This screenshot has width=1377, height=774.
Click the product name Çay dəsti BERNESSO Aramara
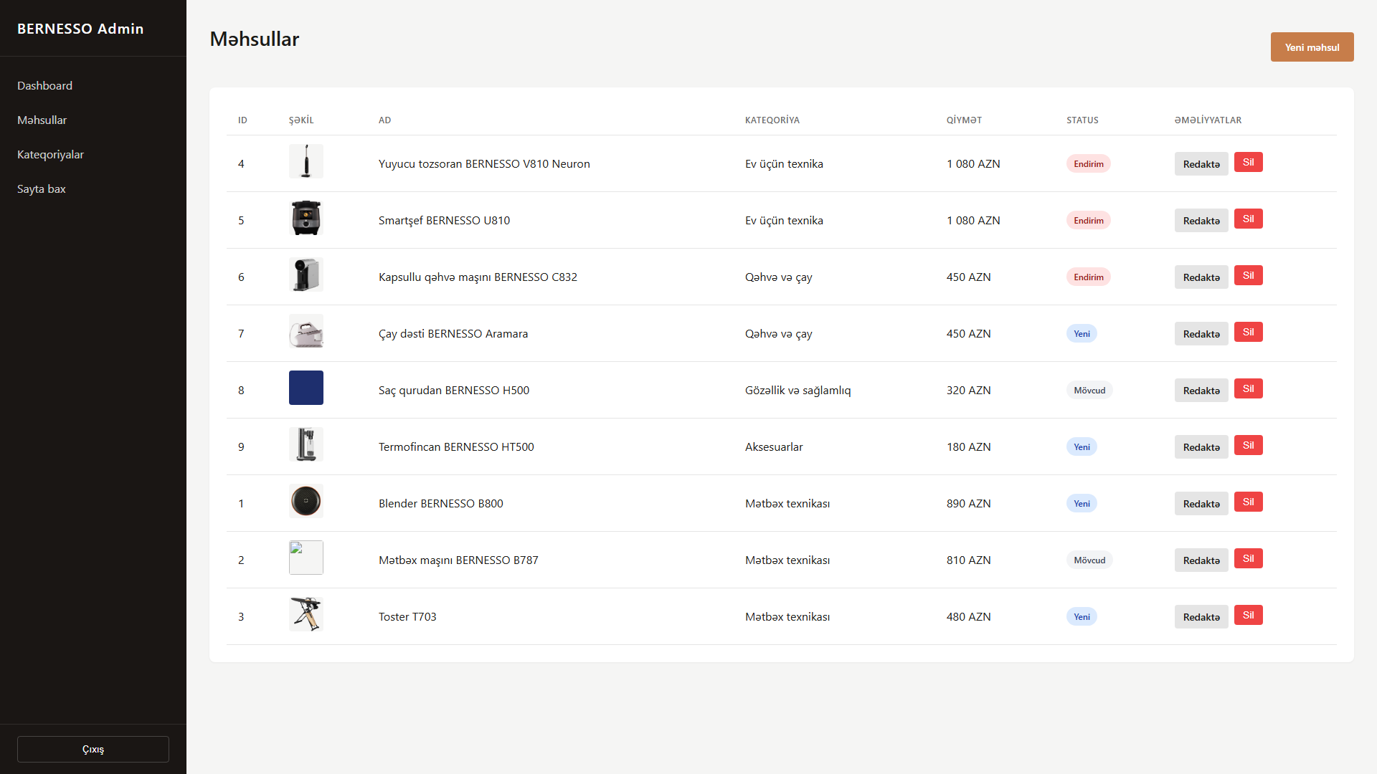pyautogui.click(x=453, y=333)
